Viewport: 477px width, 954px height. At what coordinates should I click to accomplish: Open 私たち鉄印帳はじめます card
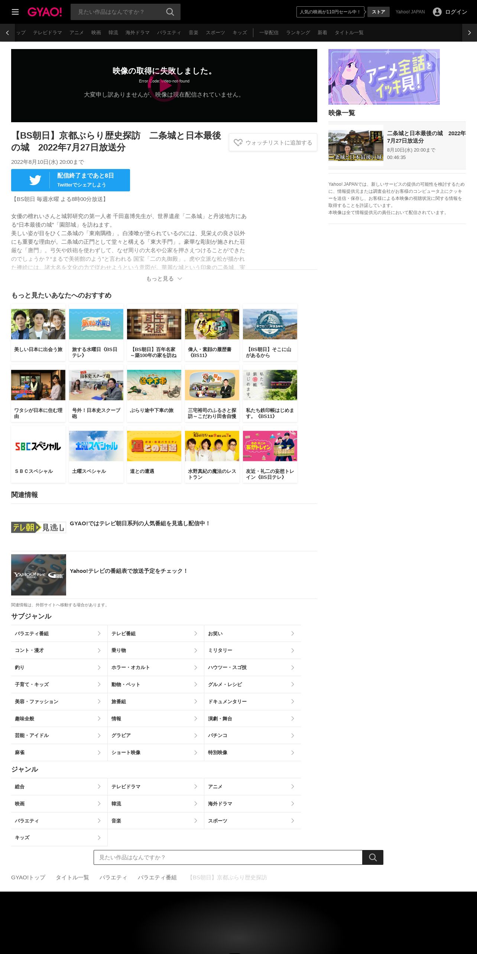pos(270,394)
